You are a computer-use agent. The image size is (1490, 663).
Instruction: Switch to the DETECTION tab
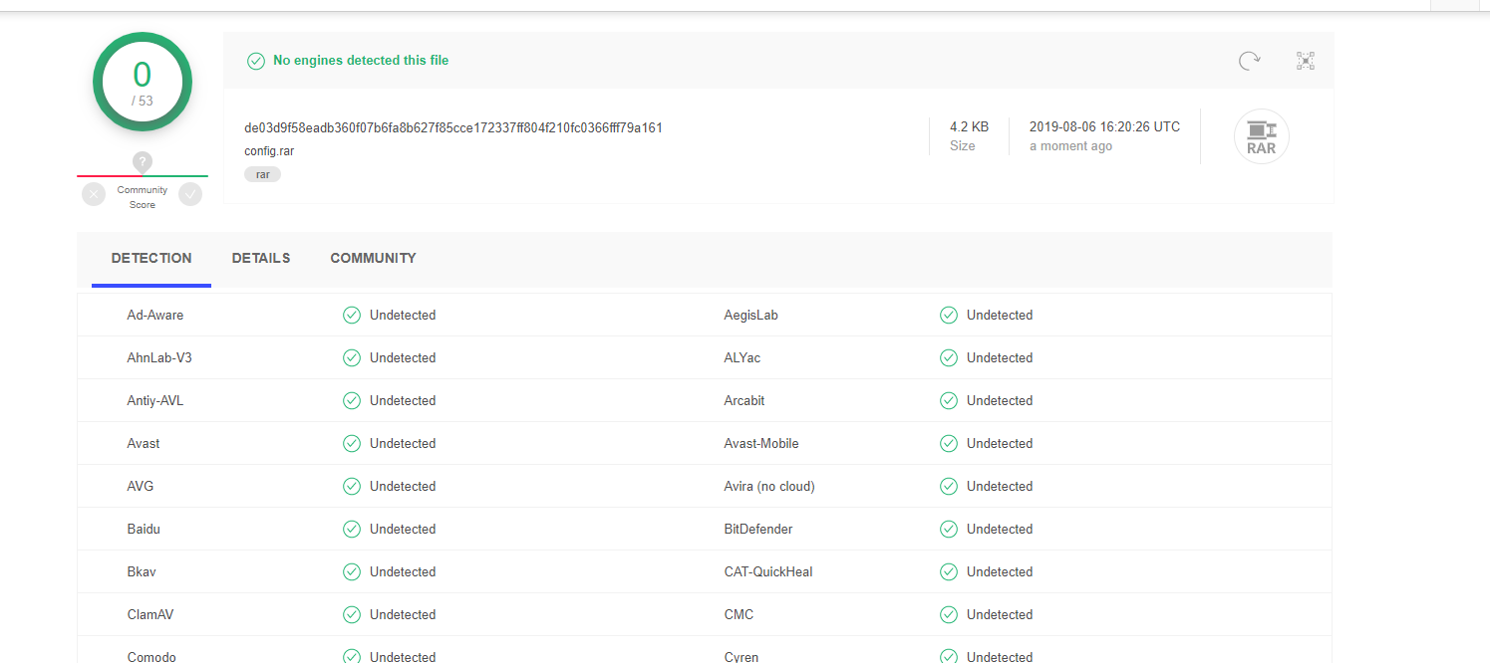pyautogui.click(x=151, y=258)
